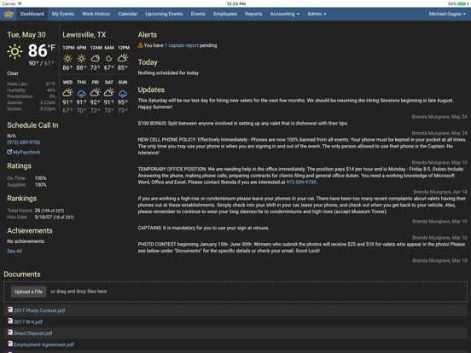Image resolution: width=471 pixels, height=353 pixels.
Task: Click the large sun icon for current weather
Action: 15,51
